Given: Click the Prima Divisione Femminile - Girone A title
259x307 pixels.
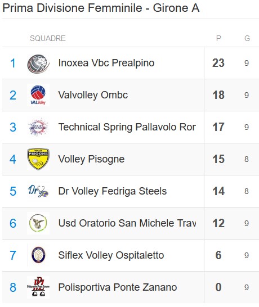Looking at the screenshot, I should click(101, 8).
